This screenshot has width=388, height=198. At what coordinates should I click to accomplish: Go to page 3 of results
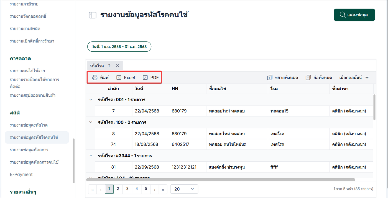[x=127, y=189]
